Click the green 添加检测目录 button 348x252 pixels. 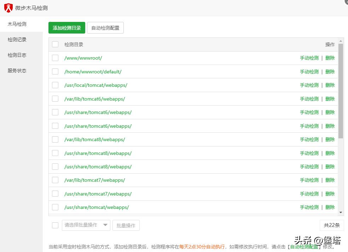pyautogui.click(x=66, y=27)
